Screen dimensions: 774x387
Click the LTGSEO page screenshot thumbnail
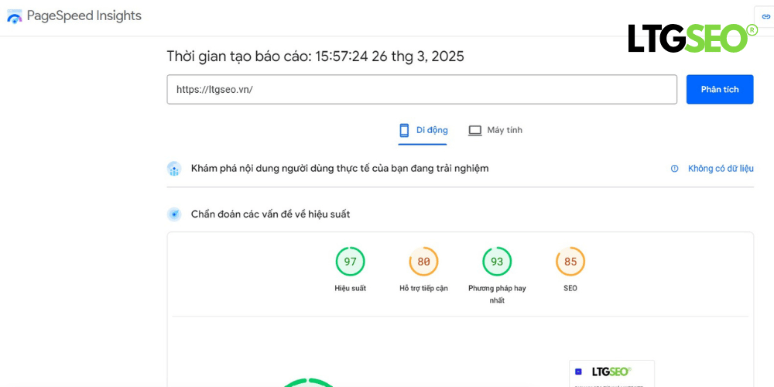click(611, 374)
